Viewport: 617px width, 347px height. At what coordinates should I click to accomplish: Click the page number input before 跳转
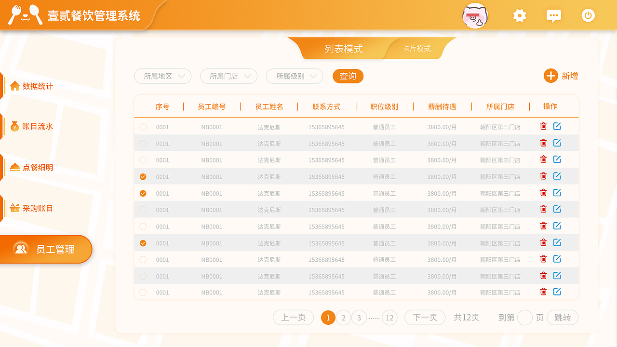(525, 318)
